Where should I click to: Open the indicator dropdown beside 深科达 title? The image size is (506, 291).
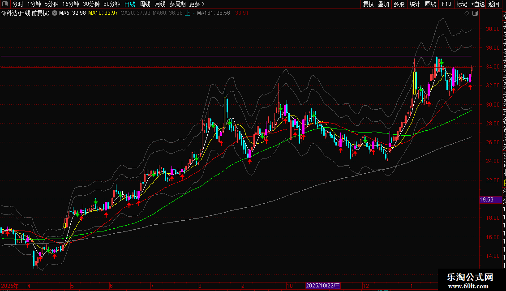click(x=55, y=13)
